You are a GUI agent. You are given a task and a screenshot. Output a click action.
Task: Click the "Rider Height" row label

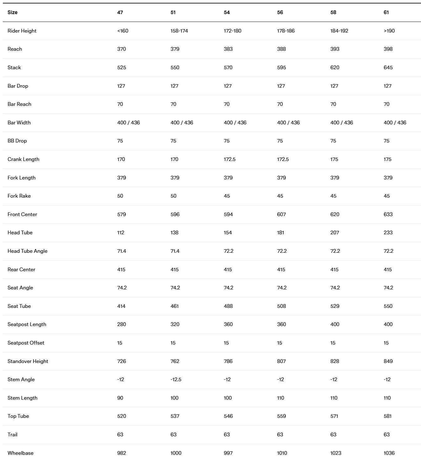[22, 31]
